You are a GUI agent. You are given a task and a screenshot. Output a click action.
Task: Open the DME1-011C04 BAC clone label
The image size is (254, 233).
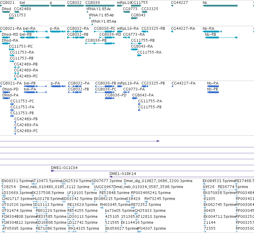tap(64, 168)
